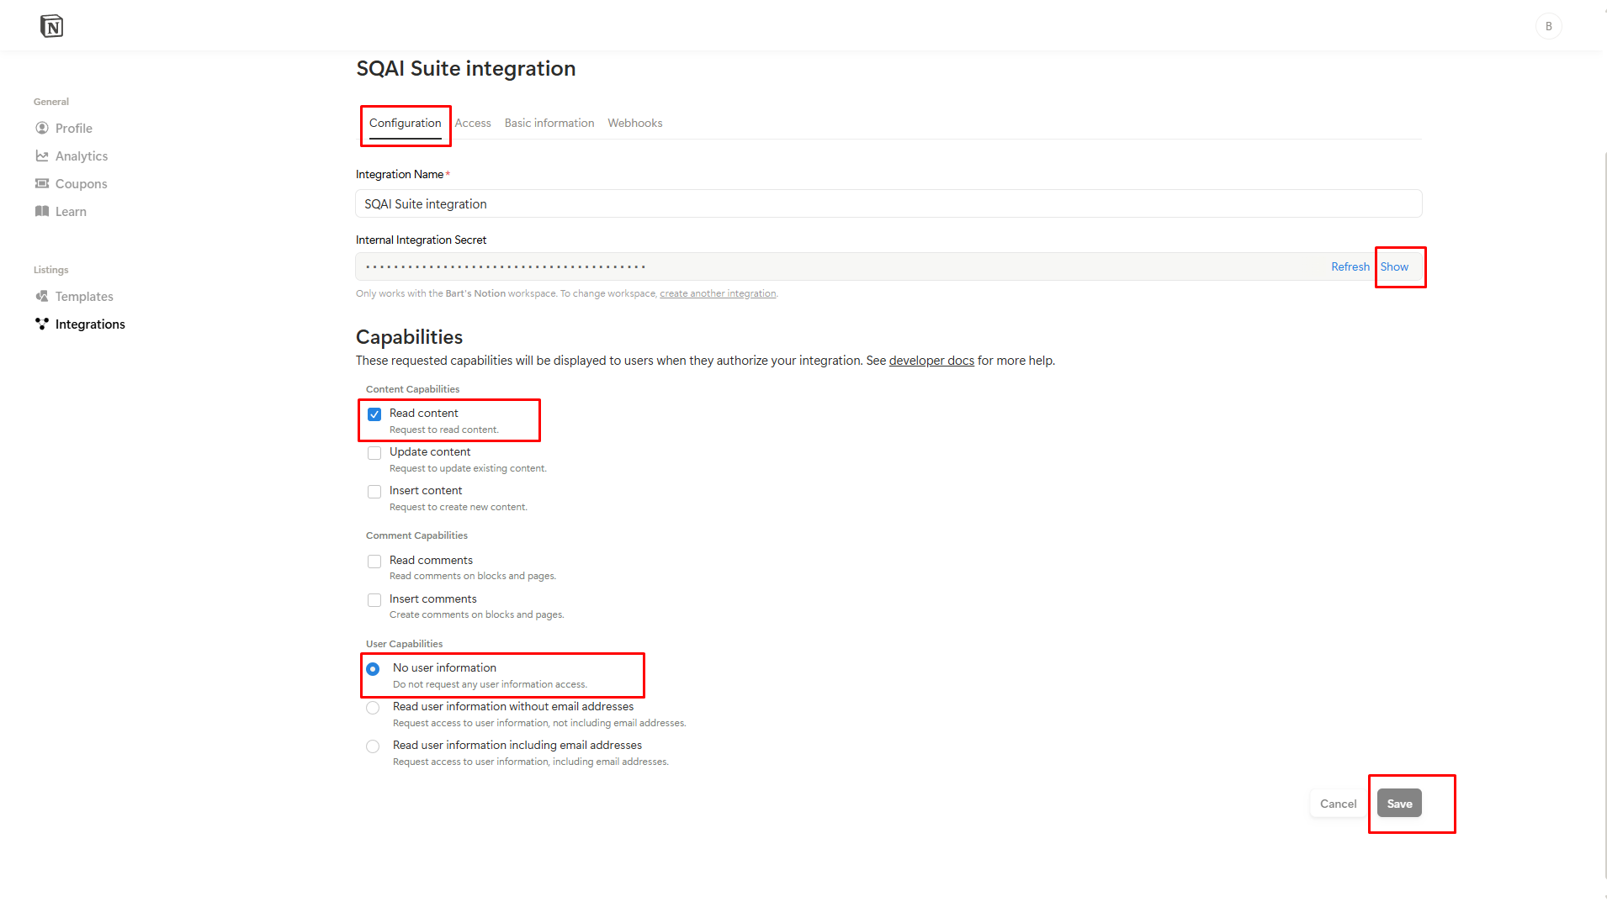The image size is (1607, 907).
Task: Open the Profile icon in sidebar
Action: click(x=42, y=128)
